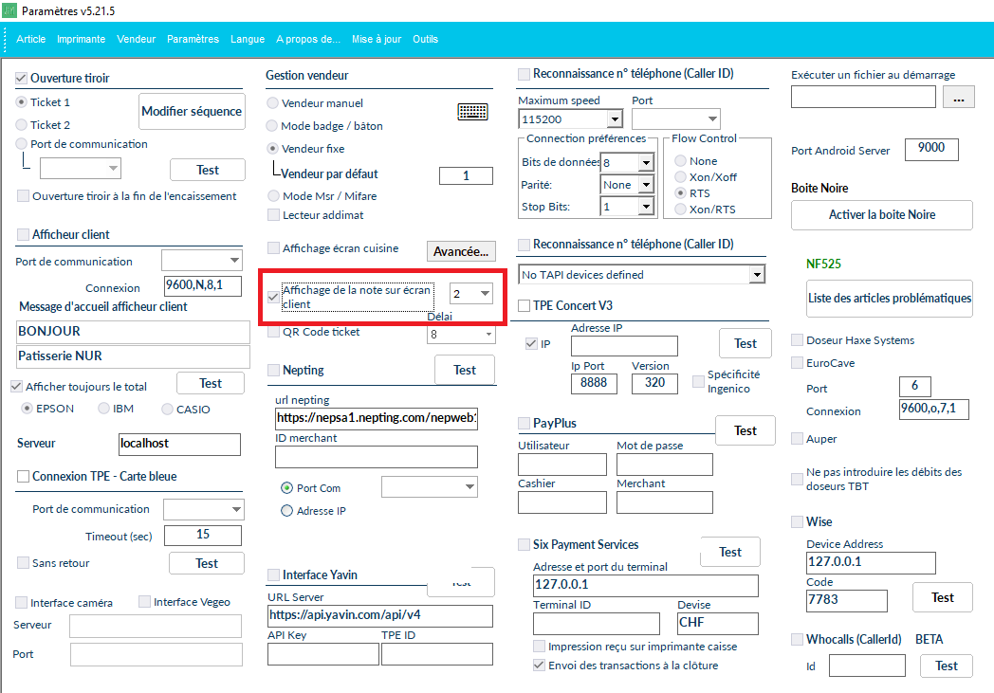Click the Modifier séquence button
Viewport: 994px width, 693px height.
tap(192, 112)
